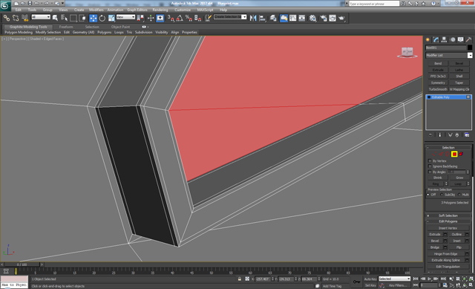The width and height of the screenshot is (475, 289).
Task: Expand the Soft Selection rollout
Action: 448,215
